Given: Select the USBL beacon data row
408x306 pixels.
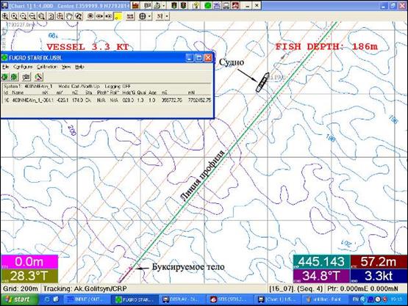Looking at the screenshot, I should pyautogui.click(x=107, y=100).
